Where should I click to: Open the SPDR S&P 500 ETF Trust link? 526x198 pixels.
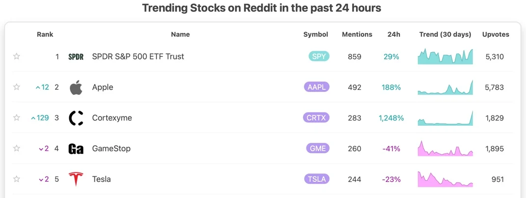pyautogui.click(x=138, y=57)
